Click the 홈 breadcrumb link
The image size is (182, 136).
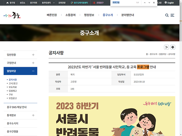coord(147,54)
